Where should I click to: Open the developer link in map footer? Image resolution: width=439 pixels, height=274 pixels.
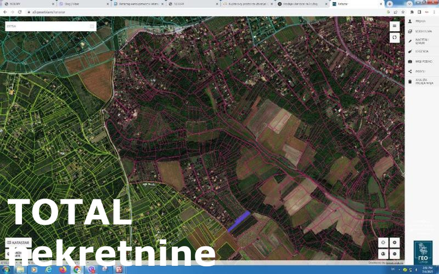coord(395,262)
